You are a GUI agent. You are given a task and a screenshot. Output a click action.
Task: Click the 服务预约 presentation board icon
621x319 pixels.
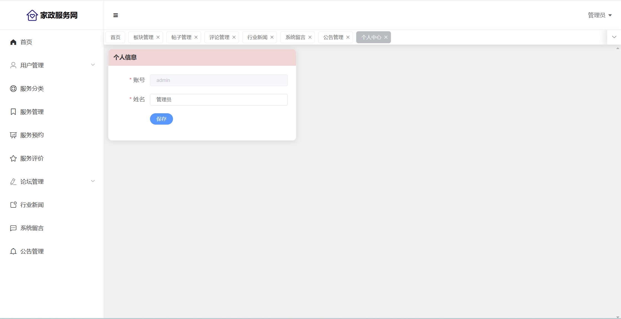[13, 135]
